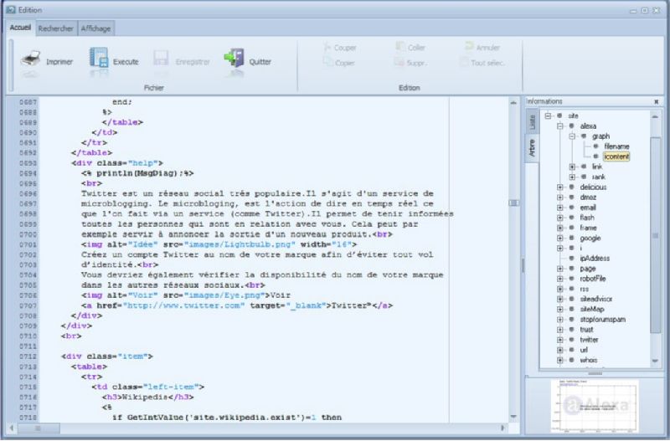
Task: Switch to the Rechercher ribbon tab
Action: coord(55,28)
